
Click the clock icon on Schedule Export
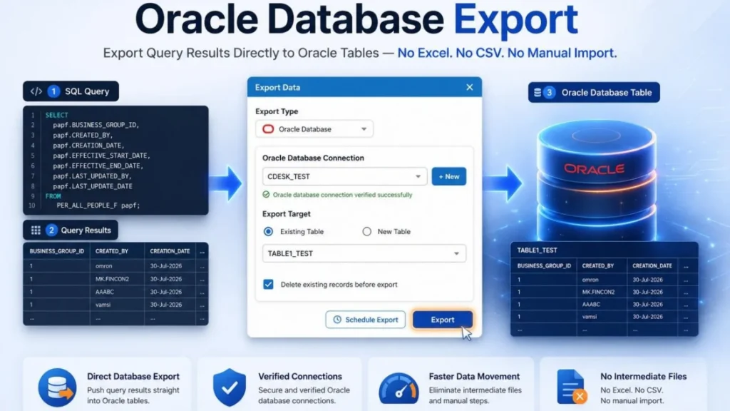point(337,320)
